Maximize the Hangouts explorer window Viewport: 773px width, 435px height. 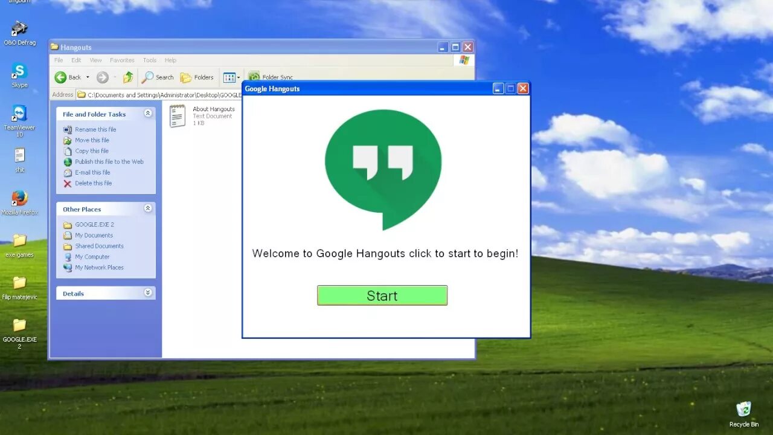pyautogui.click(x=455, y=47)
